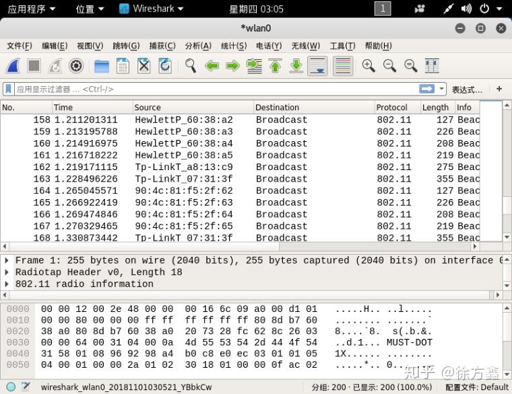Click the clock showing 星期四 03:05
The width and height of the screenshot is (512, 394).
coord(256,9)
